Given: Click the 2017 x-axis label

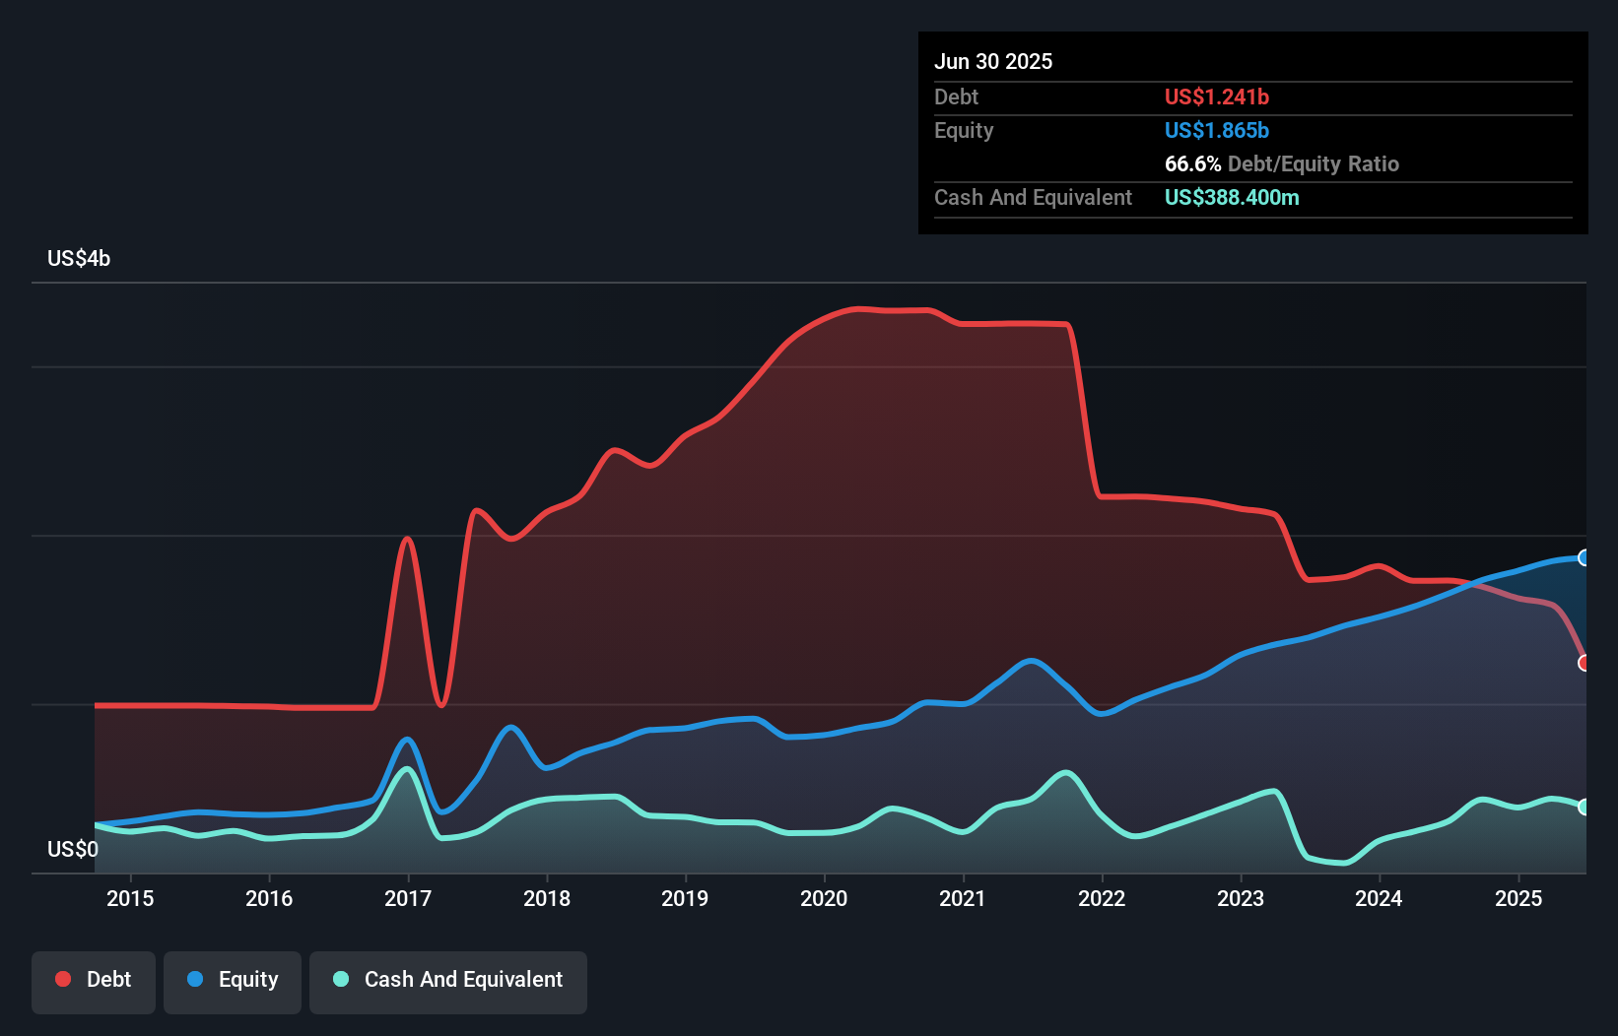Looking at the screenshot, I should (x=408, y=898).
